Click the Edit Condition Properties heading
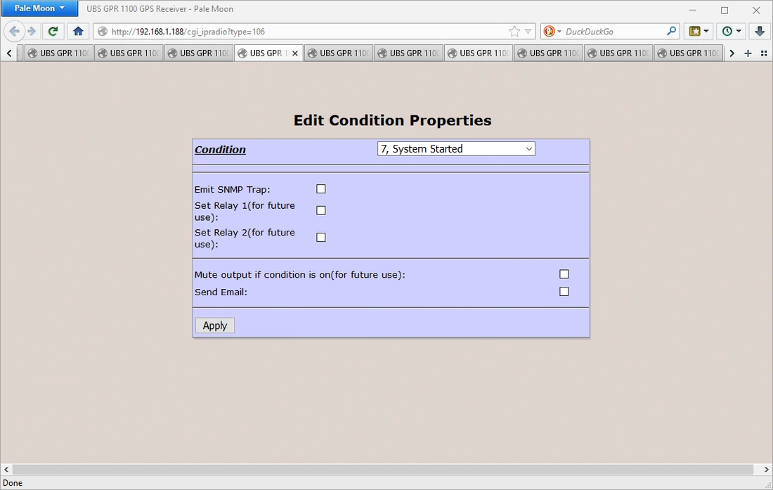Viewport: 773px width, 490px height. [392, 120]
